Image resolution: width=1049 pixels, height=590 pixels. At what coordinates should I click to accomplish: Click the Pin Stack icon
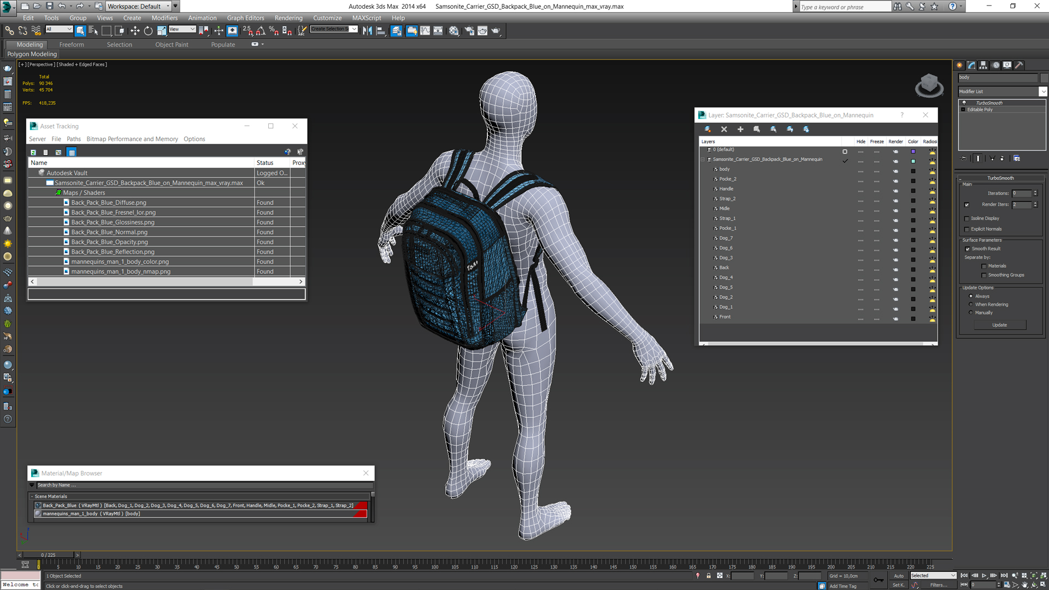964,158
